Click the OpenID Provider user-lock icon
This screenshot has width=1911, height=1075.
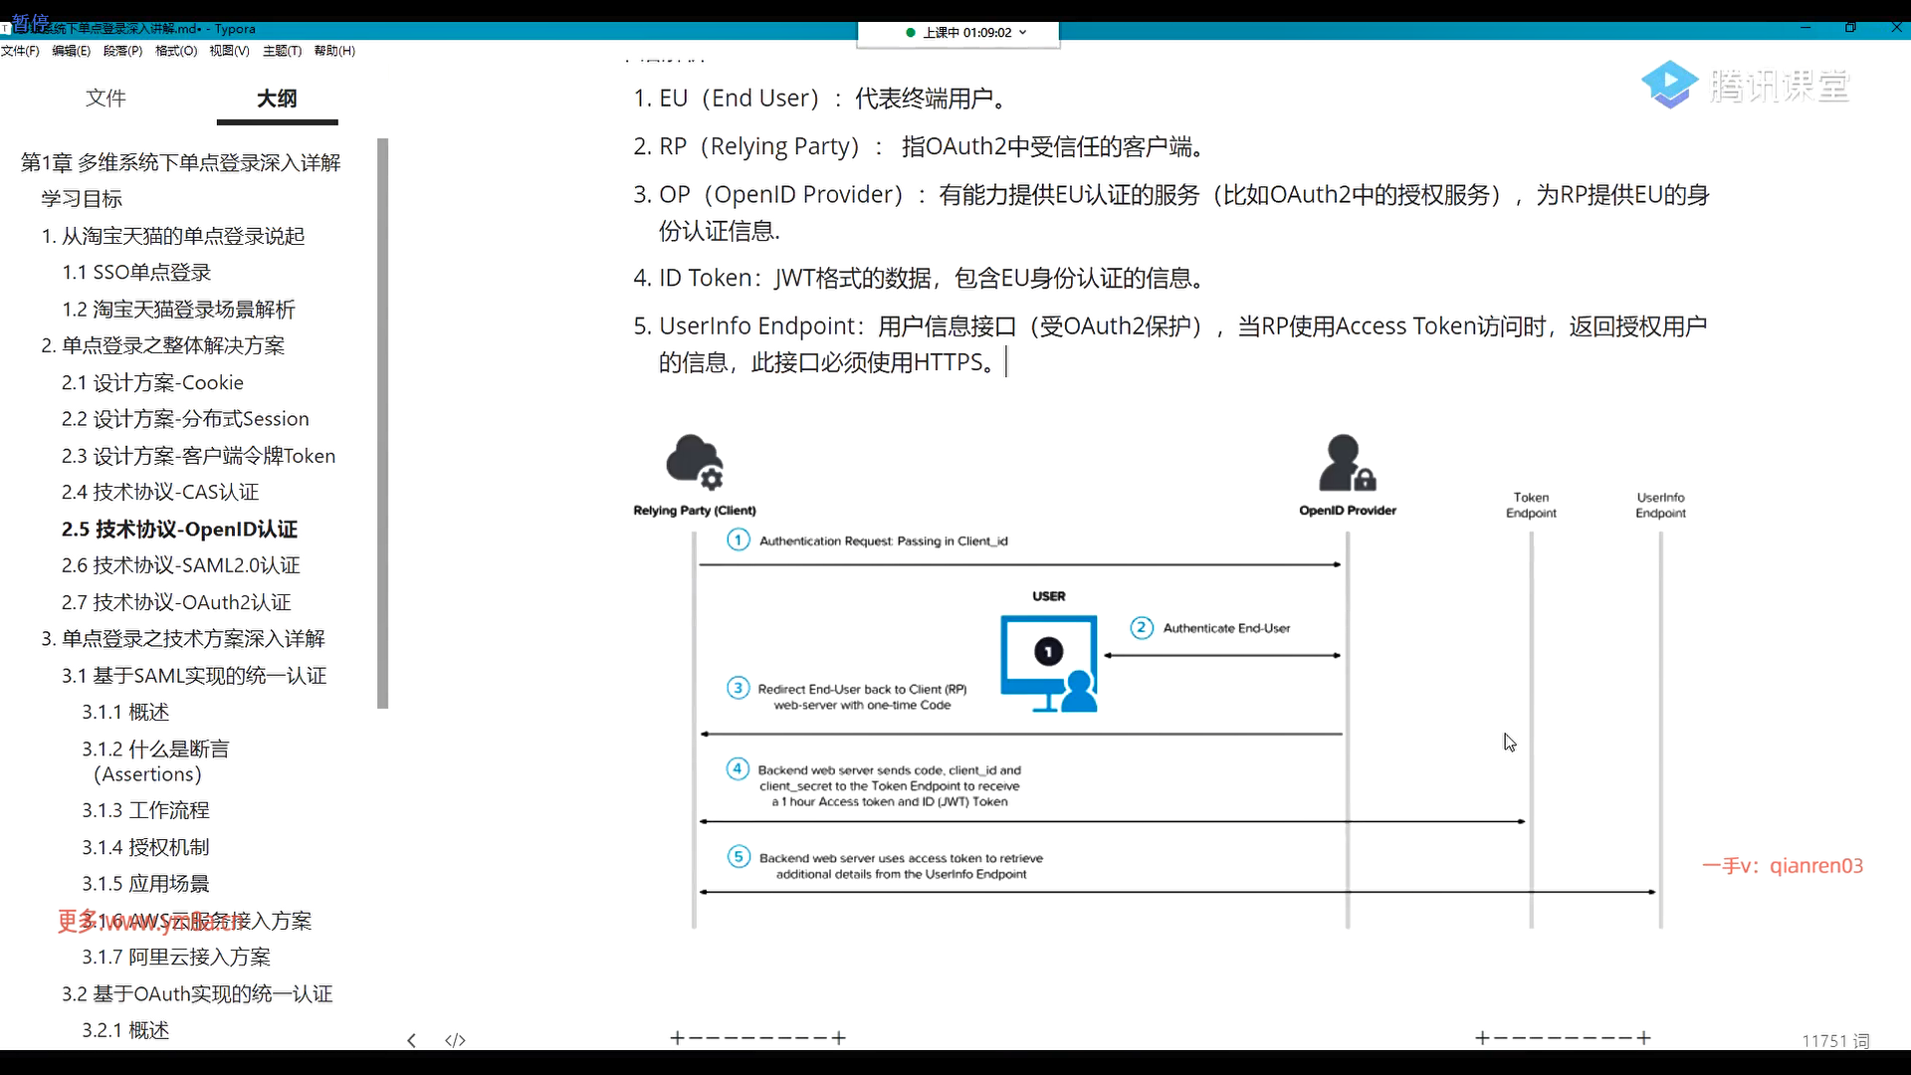(1347, 463)
